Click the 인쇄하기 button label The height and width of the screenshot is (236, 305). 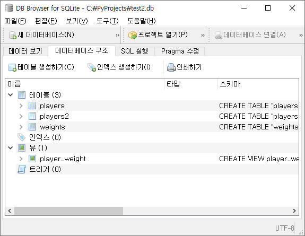tap(189, 67)
